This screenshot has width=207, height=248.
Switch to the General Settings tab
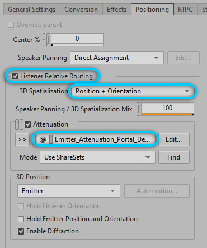(x=32, y=10)
